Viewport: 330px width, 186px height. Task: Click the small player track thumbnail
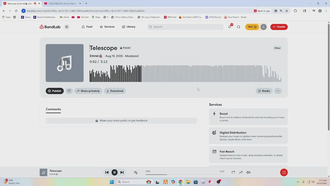43,172
